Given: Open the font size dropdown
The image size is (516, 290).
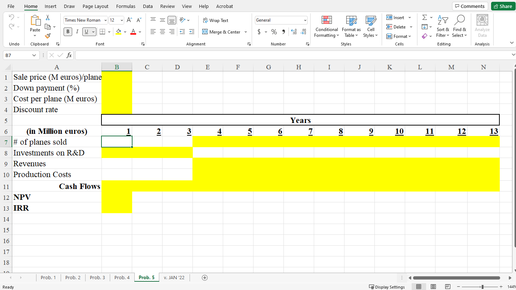Looking at the screenshot, I should pyautogui.click(x=122, y=20).
